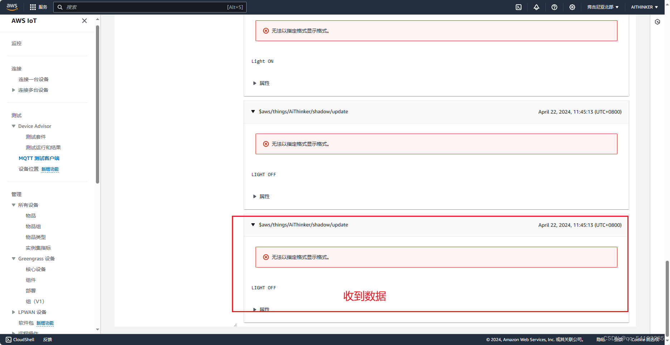Screen dimensions: 670x345
Task: Open 组 (V1) under Greengrass
Action: (x=35, y=301)
